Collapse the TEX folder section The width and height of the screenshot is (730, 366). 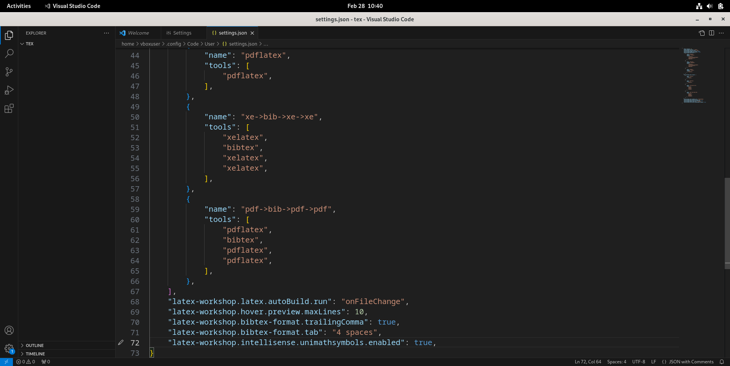67,44
